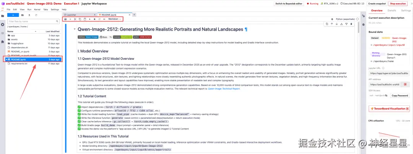413x154 pixels.
Task: Click the GitHub Qwen-Image badge
Action: (x=88, y=37)
